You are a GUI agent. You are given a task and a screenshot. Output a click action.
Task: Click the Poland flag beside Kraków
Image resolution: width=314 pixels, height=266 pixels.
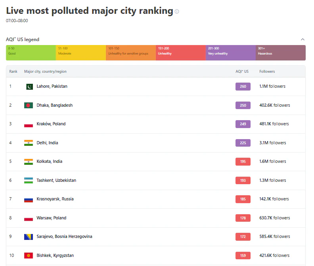[29, 124]
